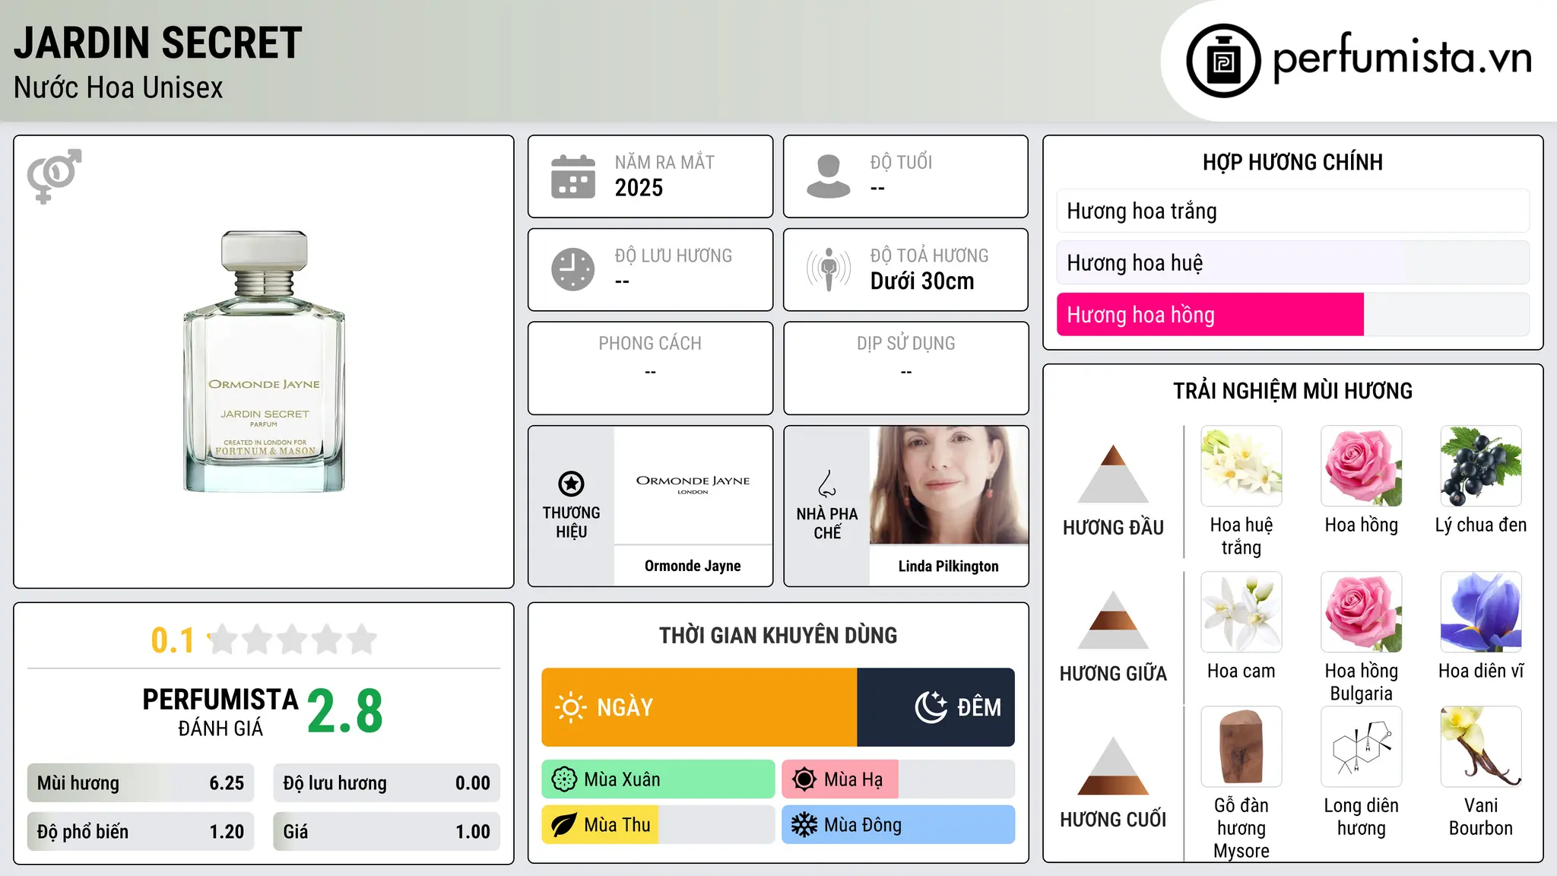Click the Linda Pilkington perfumer name link

click(x=949, y=566)
